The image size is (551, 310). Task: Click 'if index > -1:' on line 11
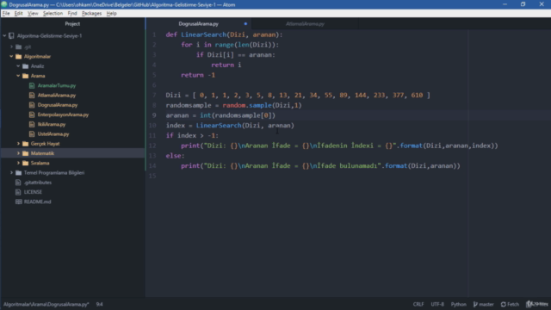(192, 136)
